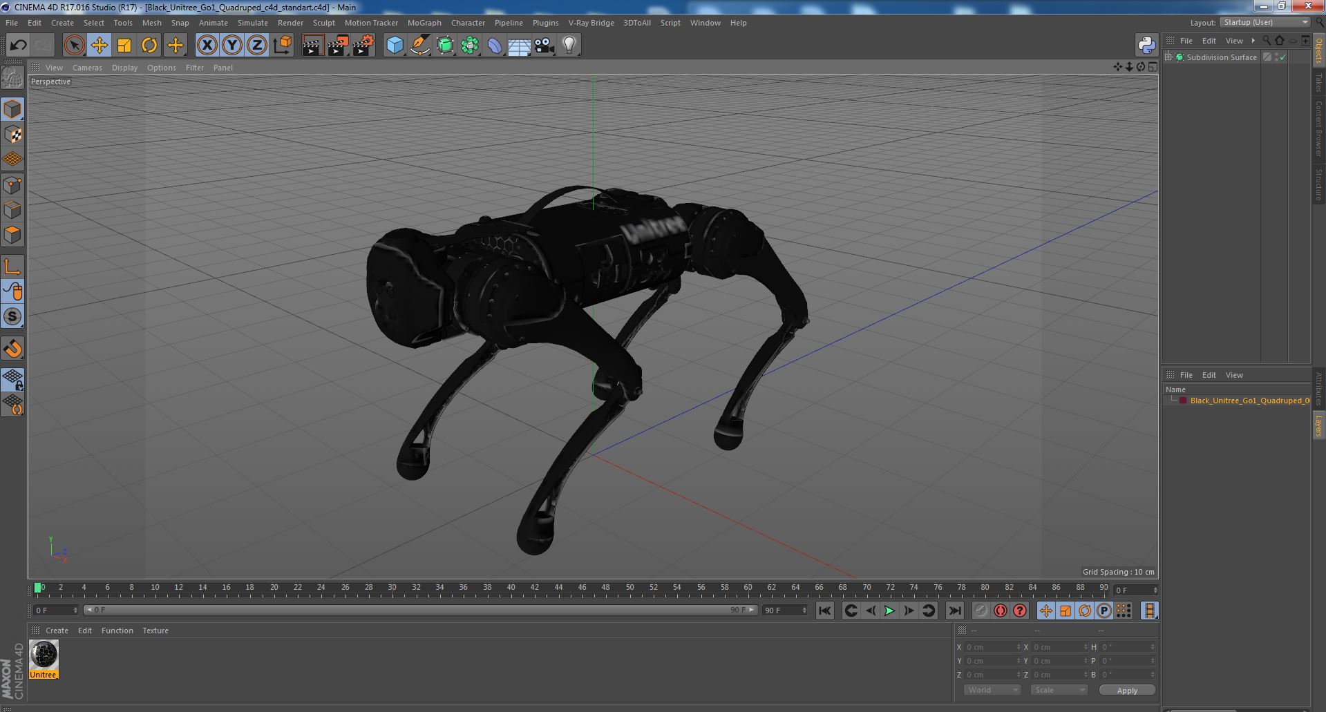Click the Python script icon
The image size is (1326, 712).
pos(1146,46)
